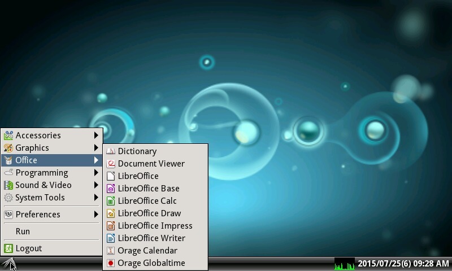Choose Run from the main menu
This screenshot has width=452, height=271.
pyautogui.click(x=52, y=231)
